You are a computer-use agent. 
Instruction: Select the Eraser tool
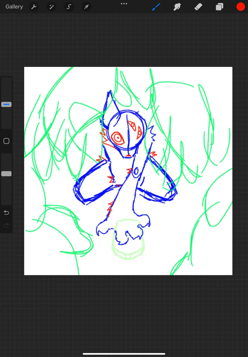[x=198, y=7]
